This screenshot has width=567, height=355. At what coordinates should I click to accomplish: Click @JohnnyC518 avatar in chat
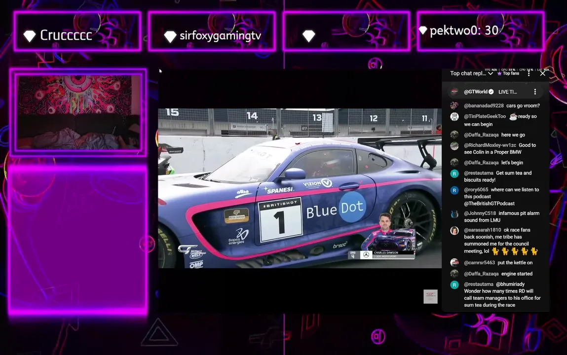click(x=454, y=214)
